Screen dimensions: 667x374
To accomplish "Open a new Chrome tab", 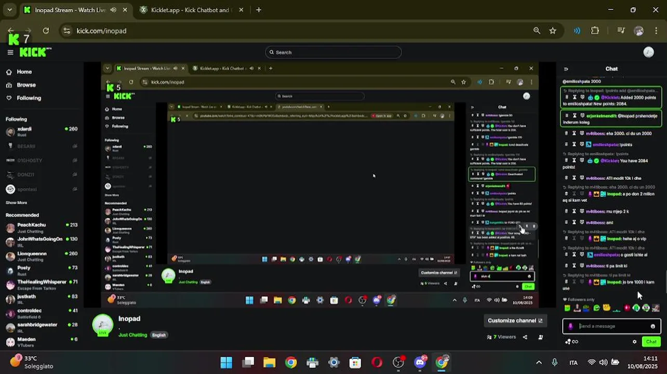I will 258,10.
